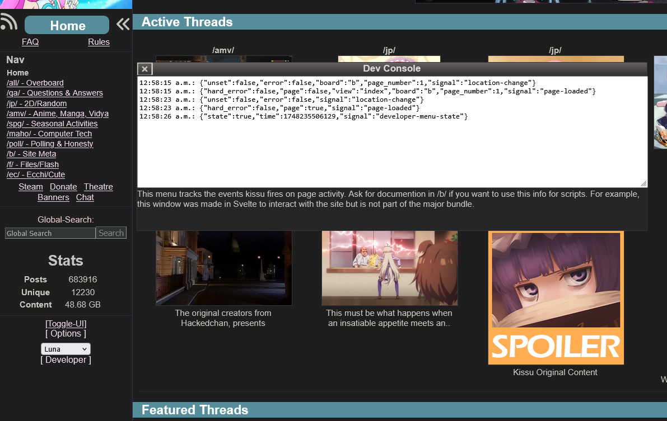Viewport: 667px width, 421px height.
Task: Open the Hackedchan night street thumbnail
Action: (x=224, y=268)
